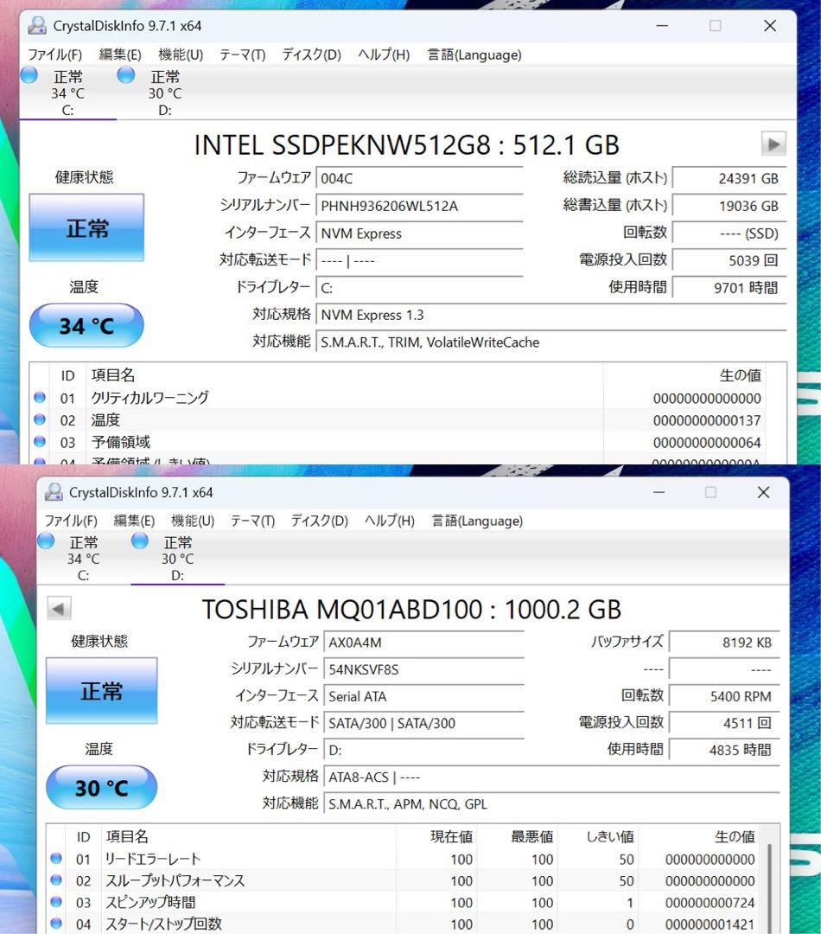Click serial number field PHNH936206WL512A
Image resolution: width=821 pixels, height=934 pixels.
point(419,206)
